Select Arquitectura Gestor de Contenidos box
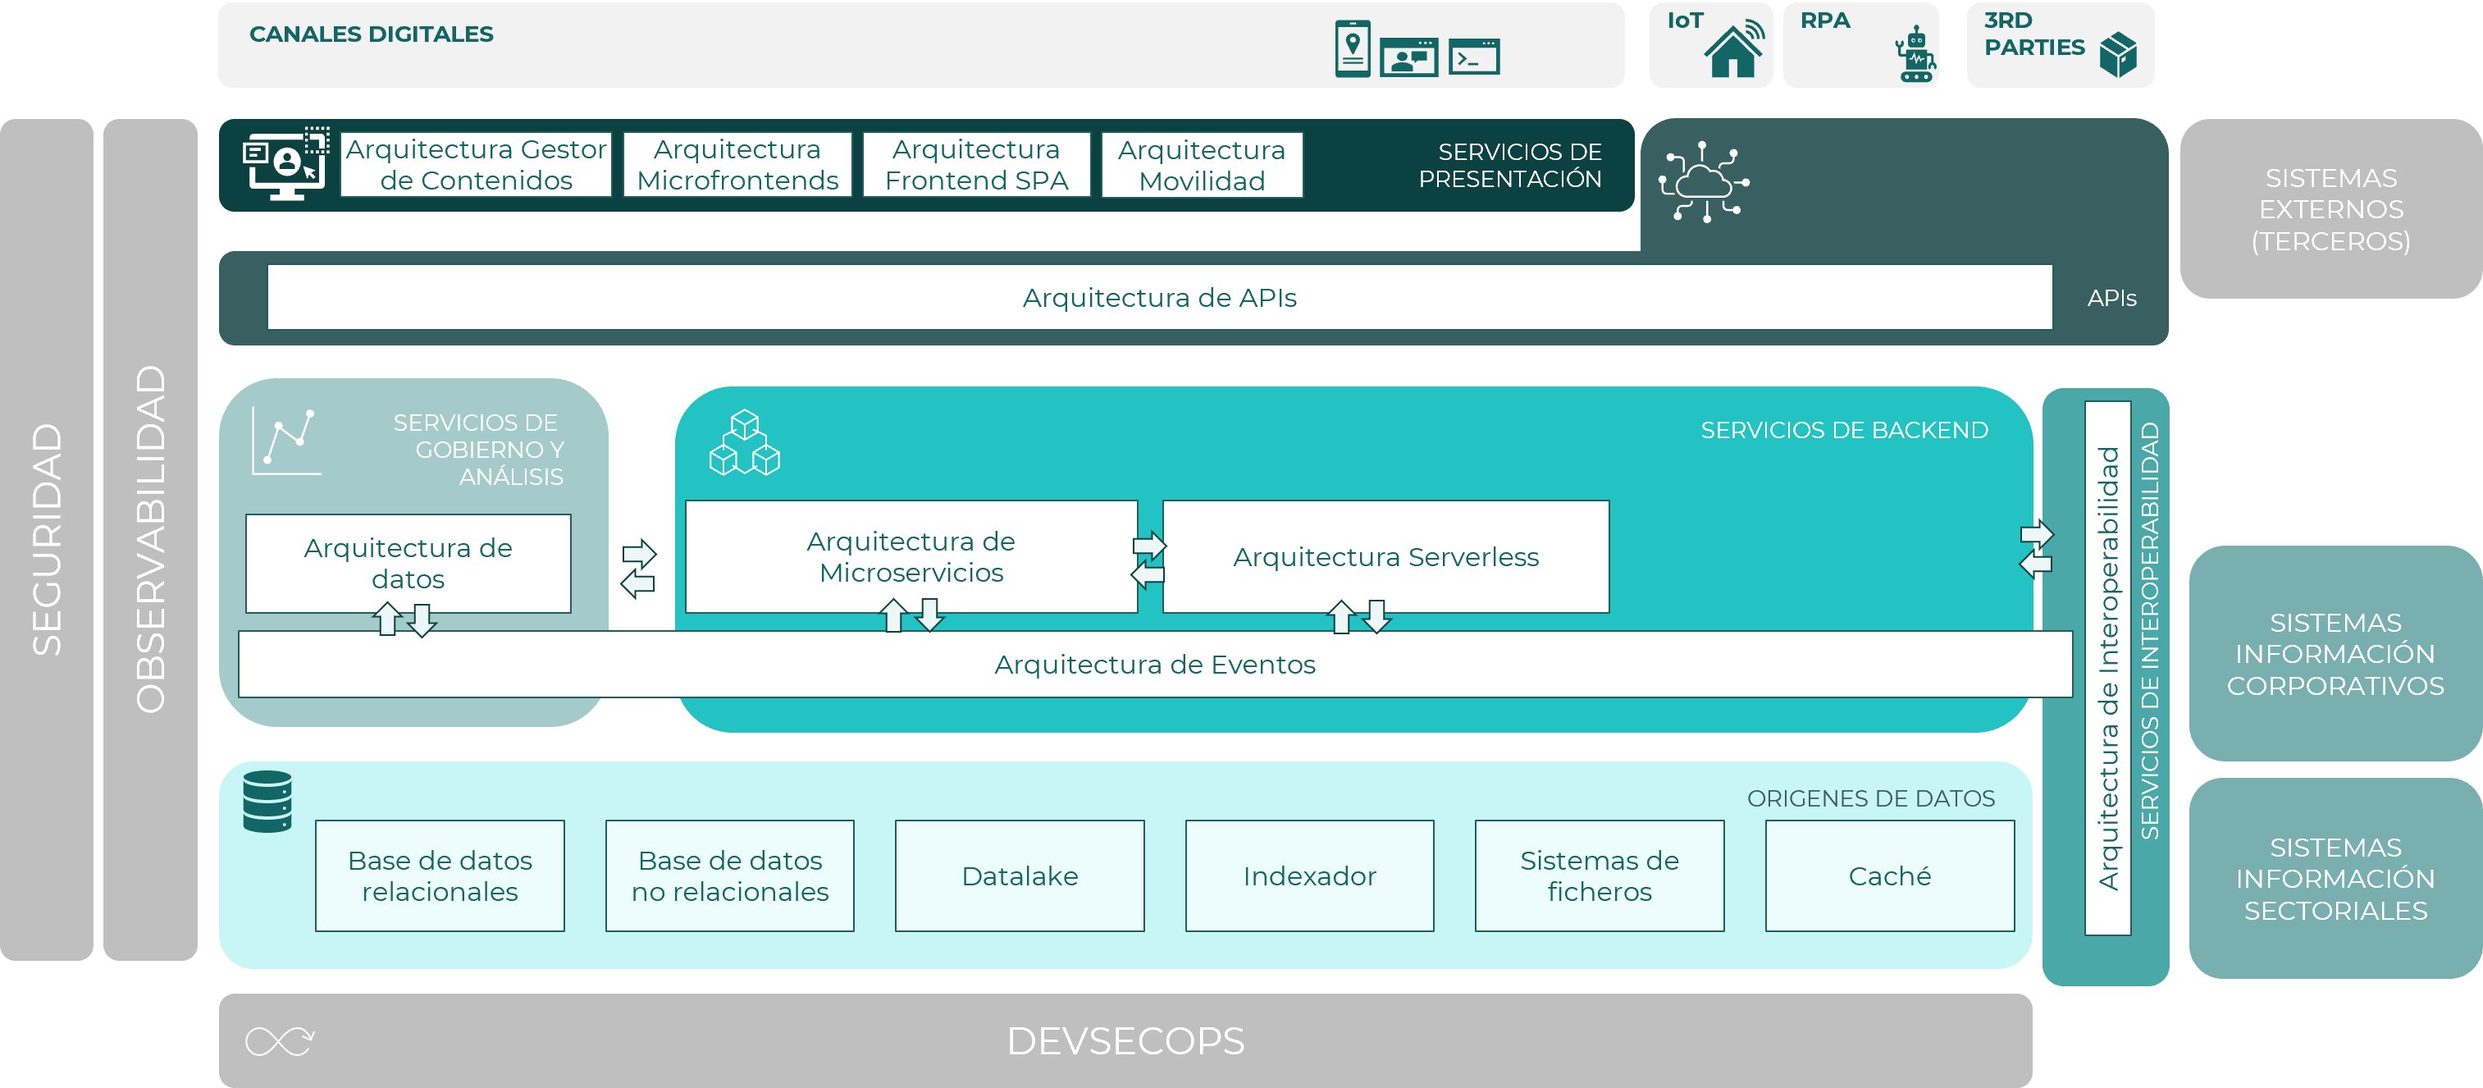This screenshot has height=1088, width=2483. tap(476, 165)
